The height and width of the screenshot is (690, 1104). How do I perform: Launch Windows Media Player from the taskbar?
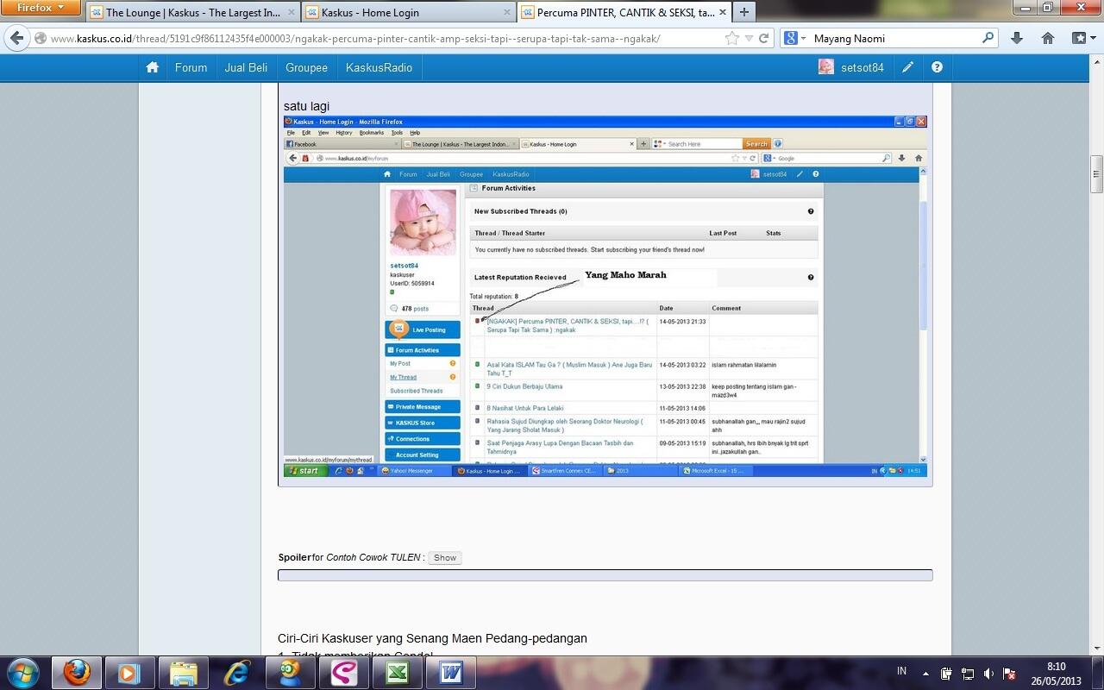(x=129, y=672)
